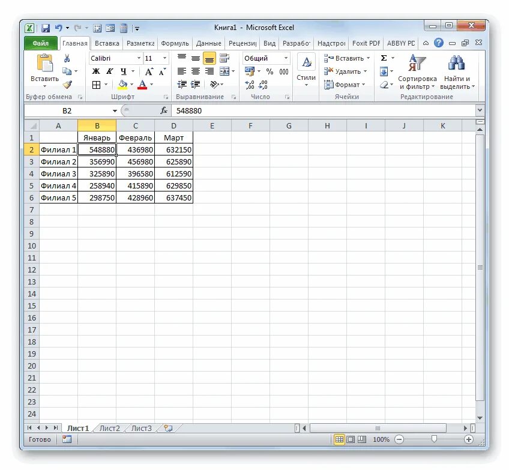The width and height of the screenshot is (509, 470).
Task: Open Excel Help question mark icon
Action: coord(439,43)
